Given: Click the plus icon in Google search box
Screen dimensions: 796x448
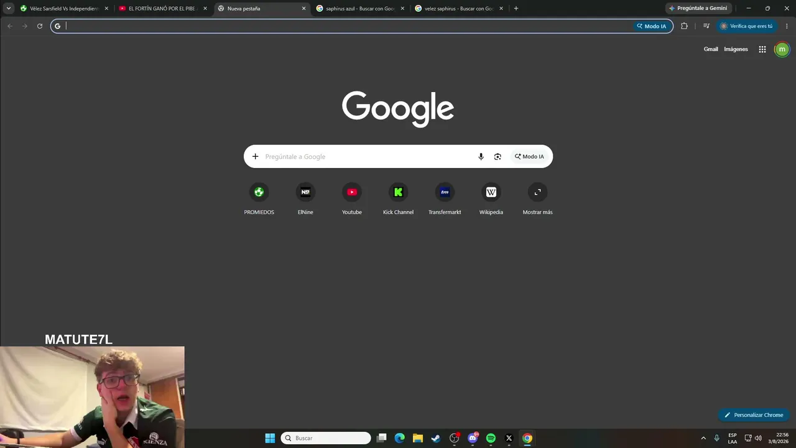Looking at the screenshot, I should click(255, 157).
